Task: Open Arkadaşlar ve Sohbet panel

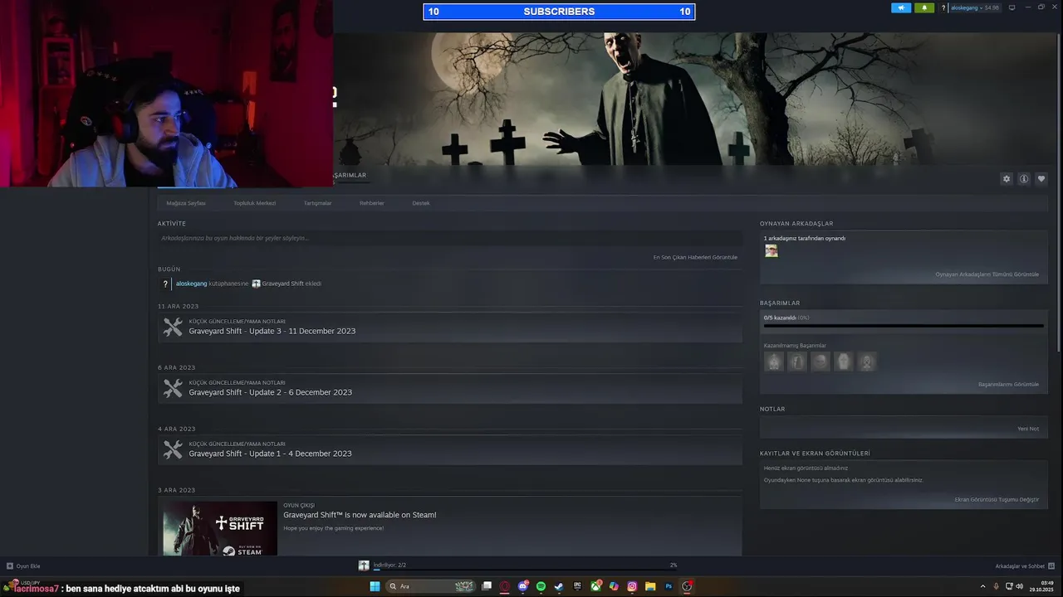Action: click(x=1024, y=566)
